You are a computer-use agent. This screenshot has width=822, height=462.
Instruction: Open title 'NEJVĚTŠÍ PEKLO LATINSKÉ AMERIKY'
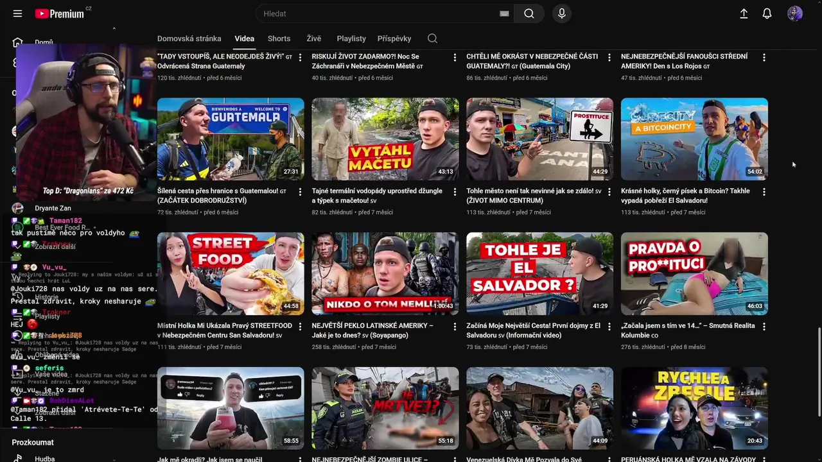[x=372, y=330]
